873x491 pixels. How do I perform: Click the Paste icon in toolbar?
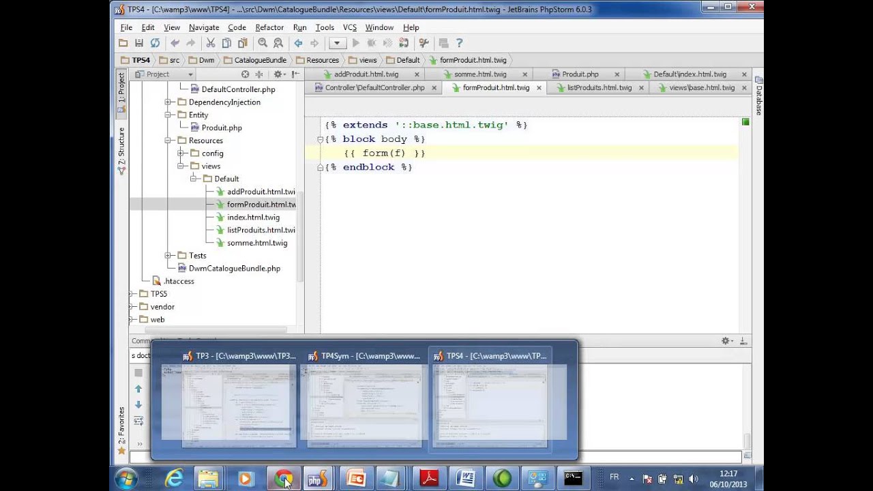241,43
